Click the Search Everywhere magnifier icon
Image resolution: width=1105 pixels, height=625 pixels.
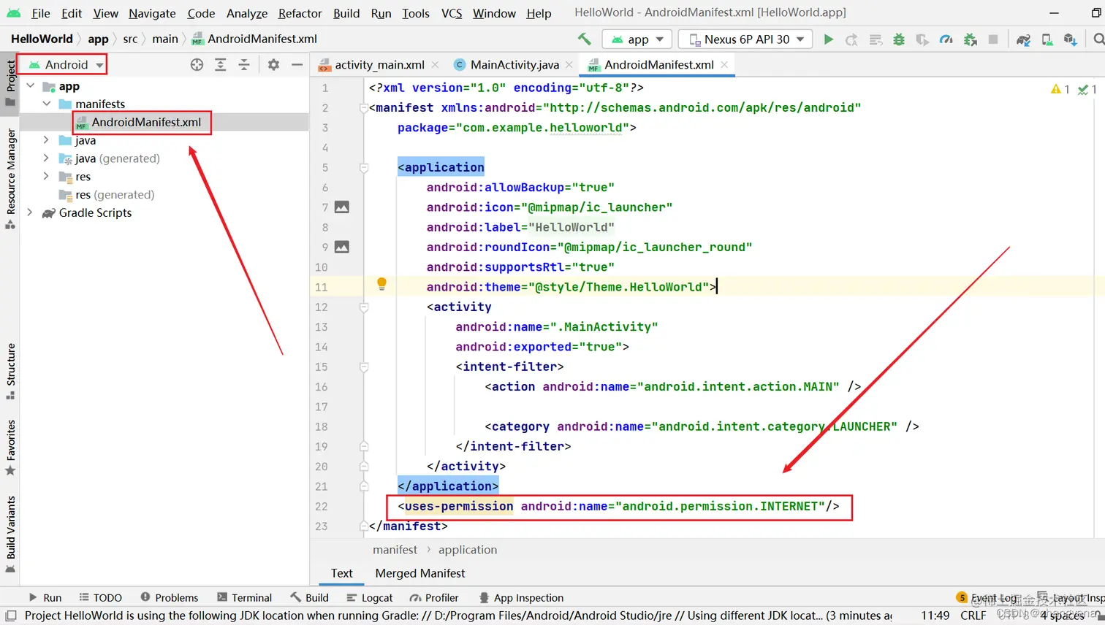click(1098, 39)
